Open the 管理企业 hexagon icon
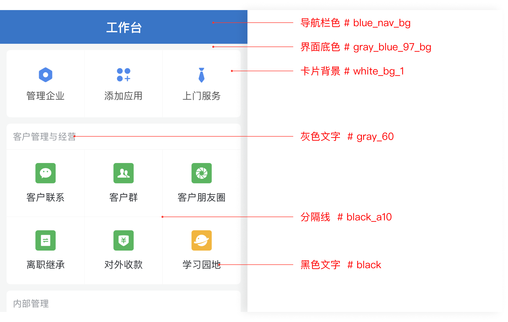The width and height of the screenshot is (508, 322). point(46,75)
